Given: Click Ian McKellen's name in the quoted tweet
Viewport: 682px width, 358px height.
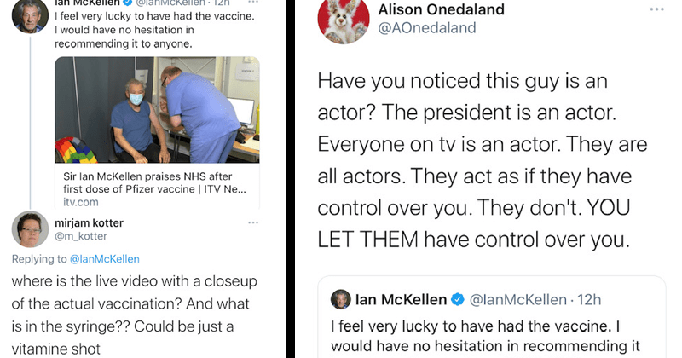Looking at the screenshot, I should (x=401, y=299).
